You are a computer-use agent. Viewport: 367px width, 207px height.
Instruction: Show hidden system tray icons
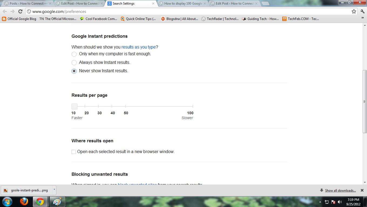pos(320,202)
